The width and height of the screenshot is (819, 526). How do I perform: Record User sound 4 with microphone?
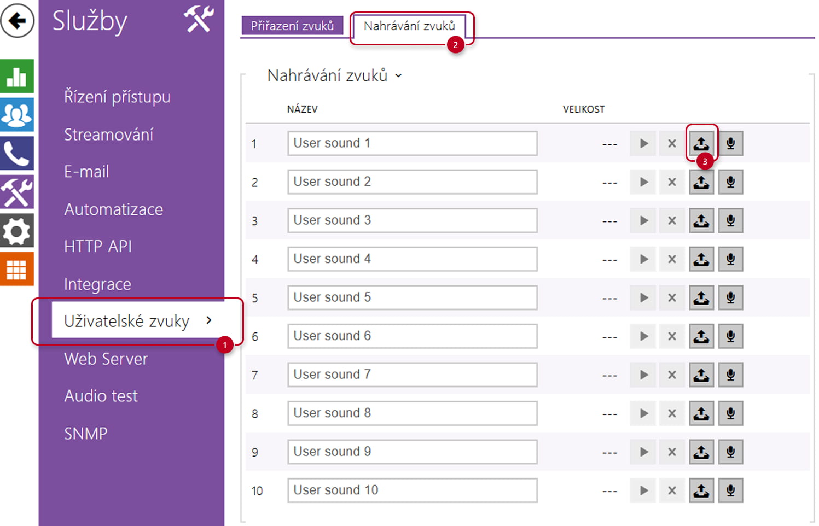pyautogui.click(x=730, y=259)
